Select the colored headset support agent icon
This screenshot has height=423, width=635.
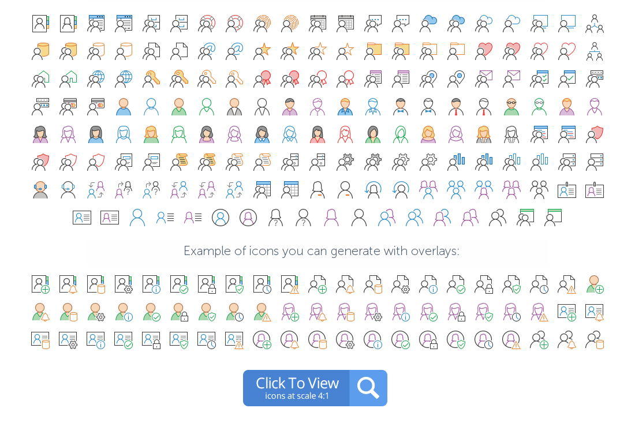click(x=40, y=189)
